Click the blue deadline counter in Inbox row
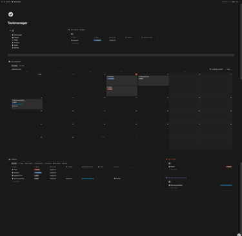 tap(88, 179)
